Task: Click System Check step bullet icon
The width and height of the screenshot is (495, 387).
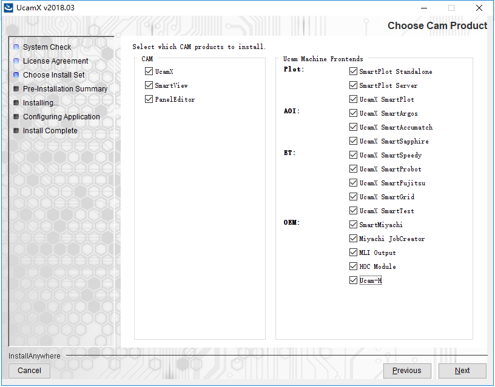Action: click(16, 47)
